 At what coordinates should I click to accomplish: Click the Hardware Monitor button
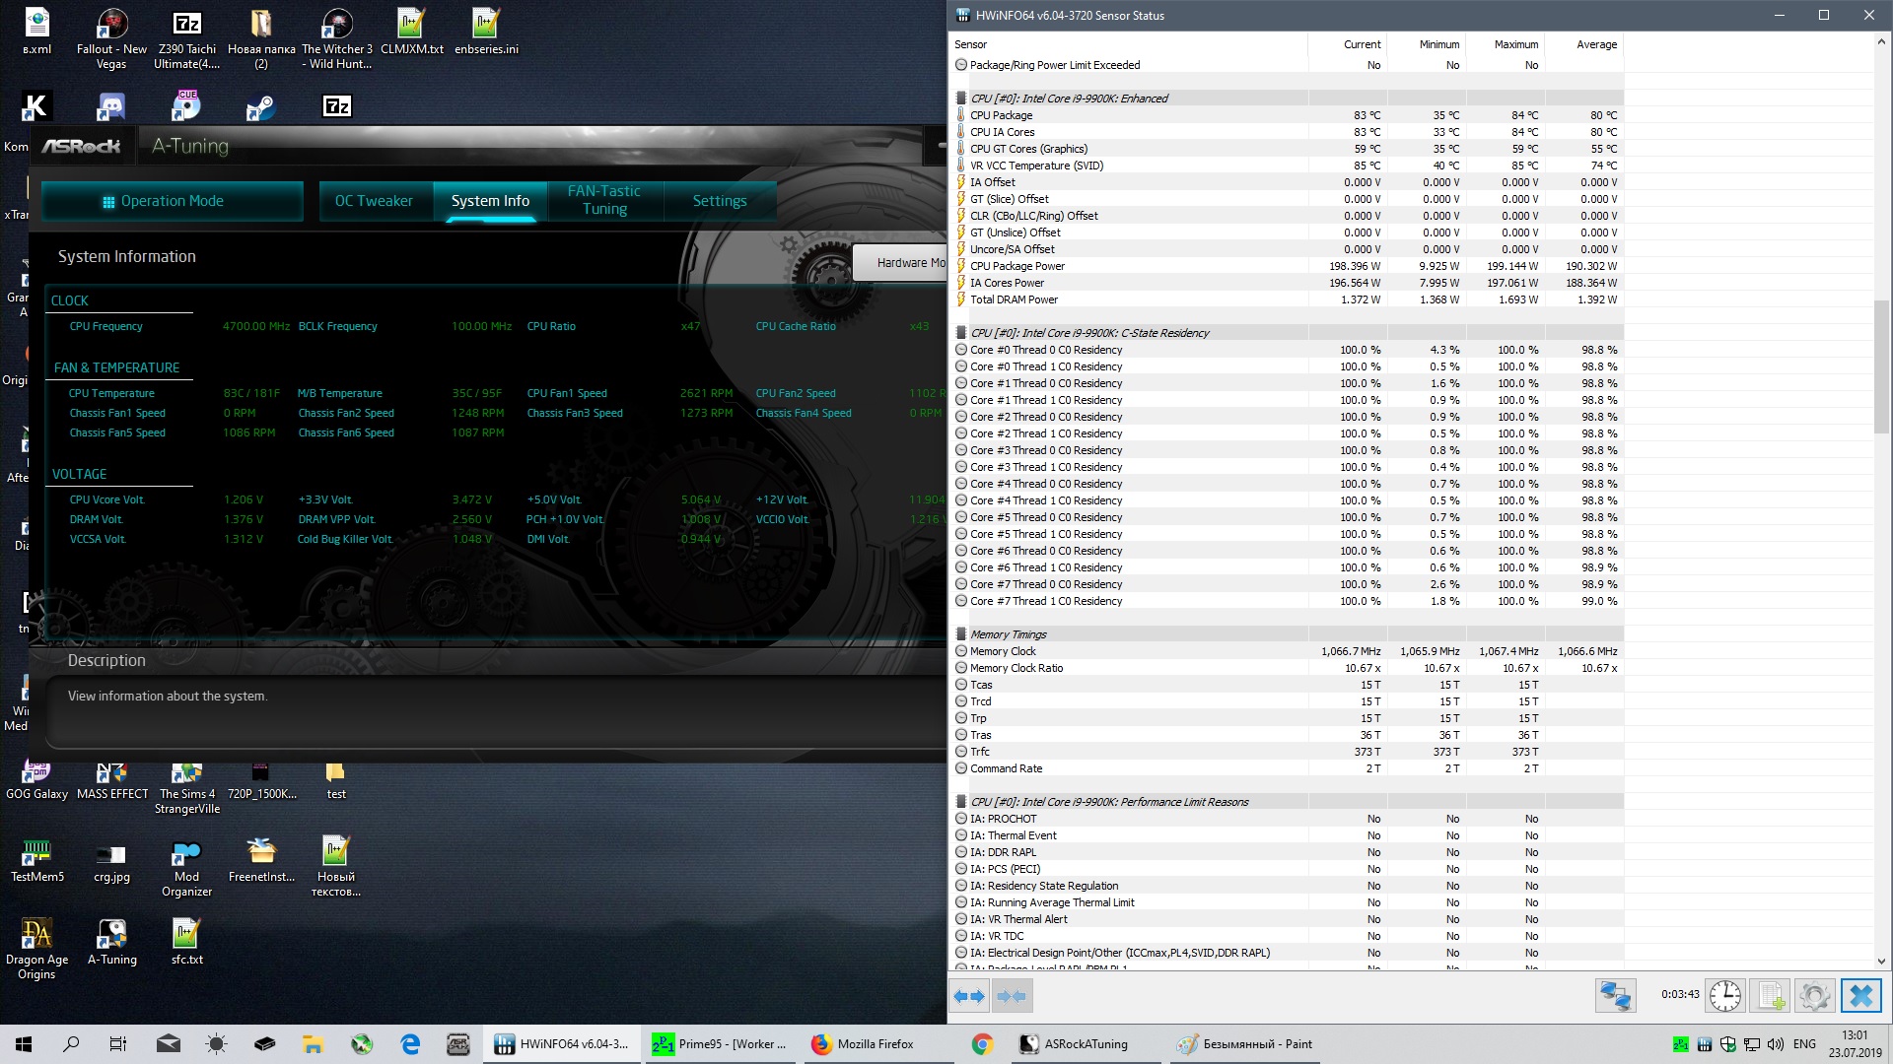tap(899, 263)
